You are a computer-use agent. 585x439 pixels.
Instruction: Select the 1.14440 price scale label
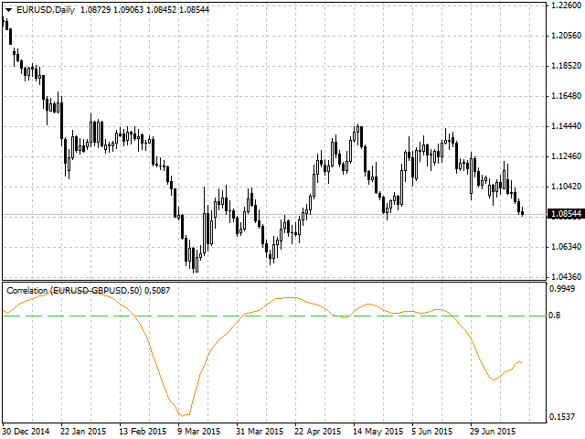(567, 126)
